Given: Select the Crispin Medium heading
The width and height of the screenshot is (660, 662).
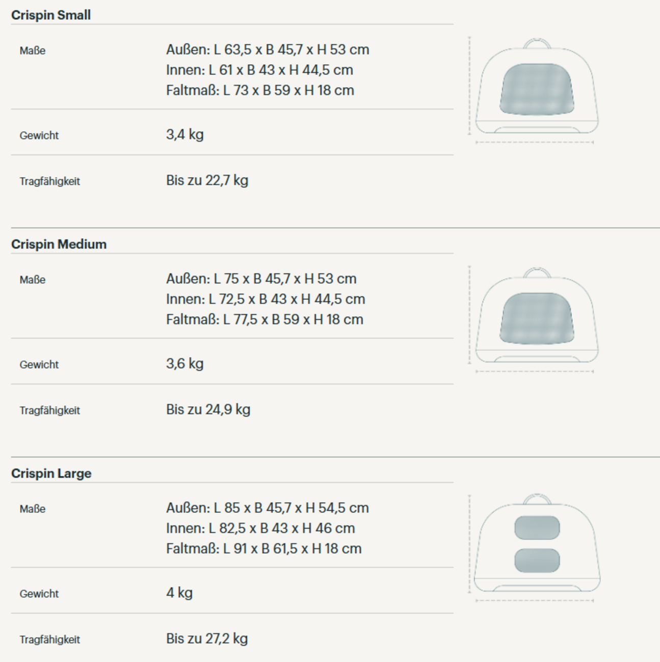Looking at the screenshot, I should coord(59,244).
